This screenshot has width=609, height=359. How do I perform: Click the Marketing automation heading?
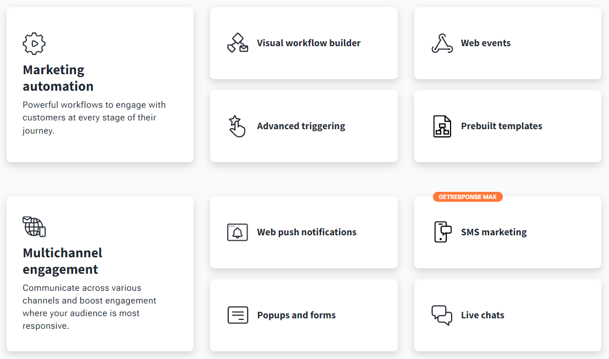click(58, 78)
